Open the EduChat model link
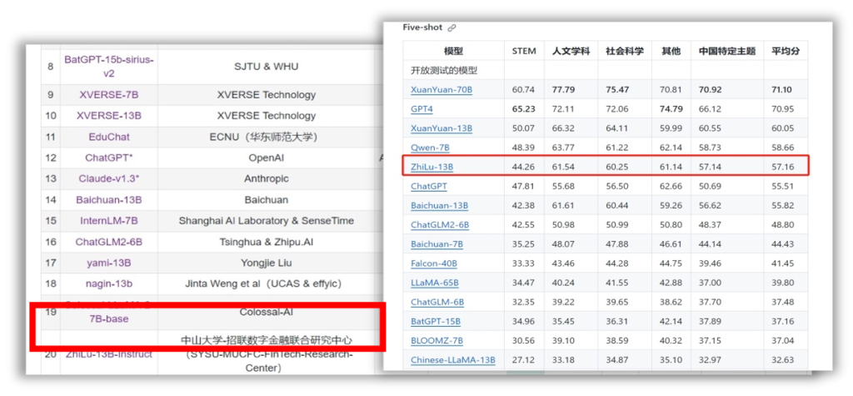This screenshot has width=853, height=396. coord(109,137)
